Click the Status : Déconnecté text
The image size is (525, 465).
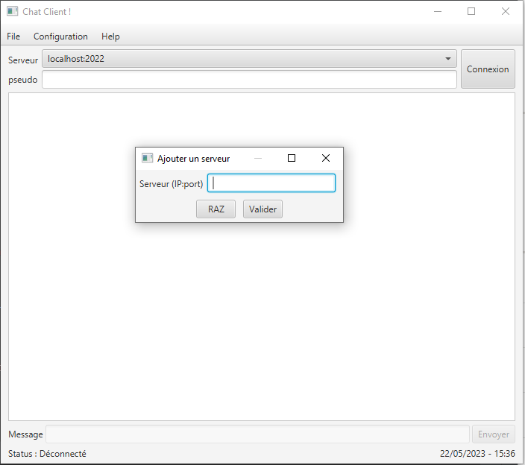[47, 454]
